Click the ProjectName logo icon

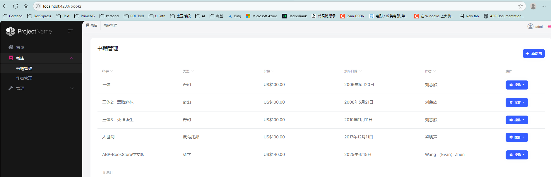pos(11,31)
